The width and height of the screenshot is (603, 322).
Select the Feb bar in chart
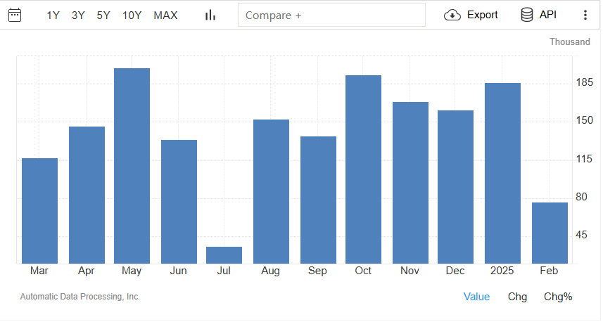click(x=550, y=233)
